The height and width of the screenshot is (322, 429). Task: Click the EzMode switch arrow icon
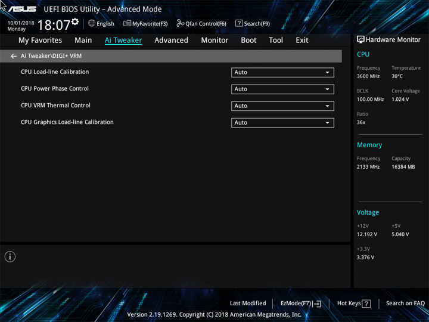pos(316,304)
